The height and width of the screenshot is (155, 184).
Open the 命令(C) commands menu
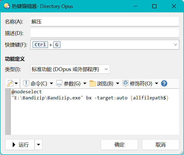click(x=39, y=84)
